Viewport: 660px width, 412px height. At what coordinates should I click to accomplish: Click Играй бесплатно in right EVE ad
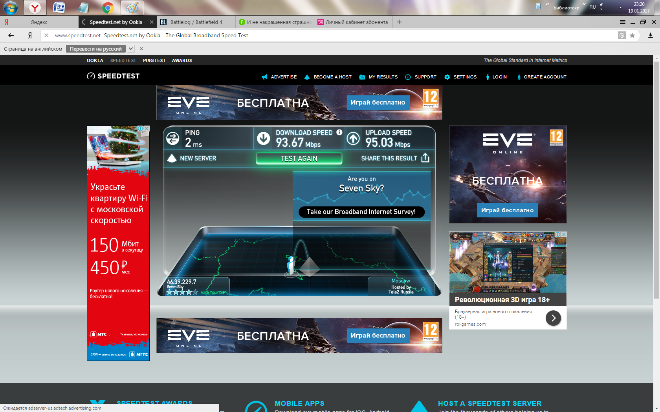508,210
